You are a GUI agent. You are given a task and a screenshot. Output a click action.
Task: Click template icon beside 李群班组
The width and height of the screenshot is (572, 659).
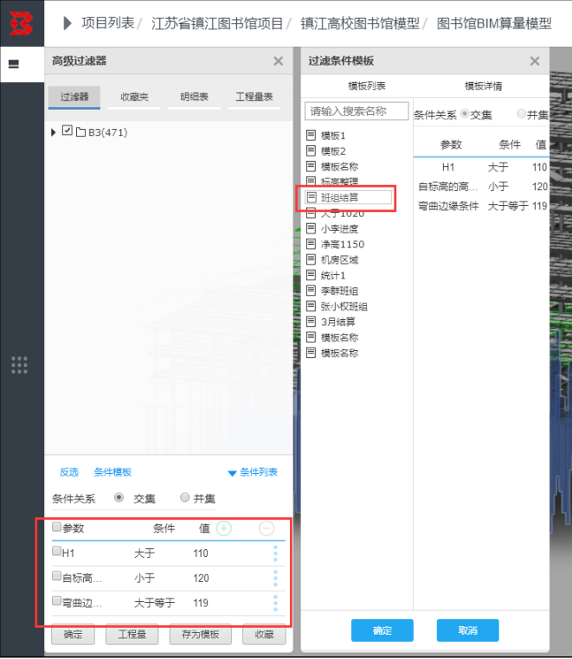click(311, 291)
